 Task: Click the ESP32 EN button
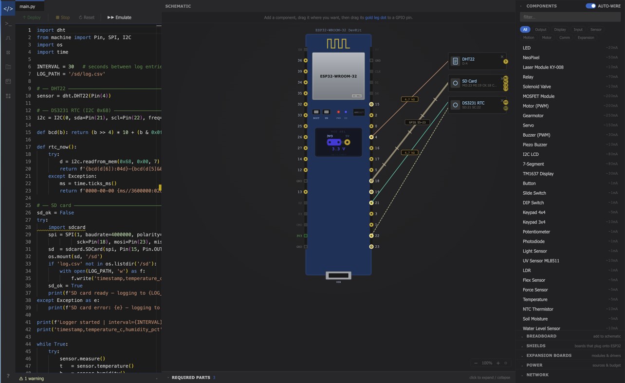[x=326, y=112]
